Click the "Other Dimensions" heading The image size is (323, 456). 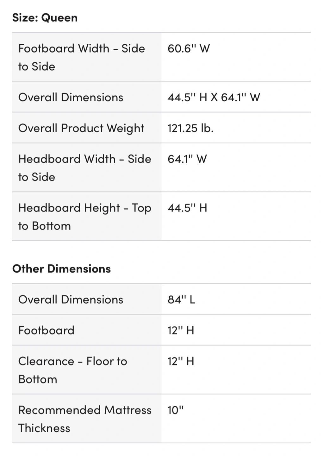click(61, 269)
